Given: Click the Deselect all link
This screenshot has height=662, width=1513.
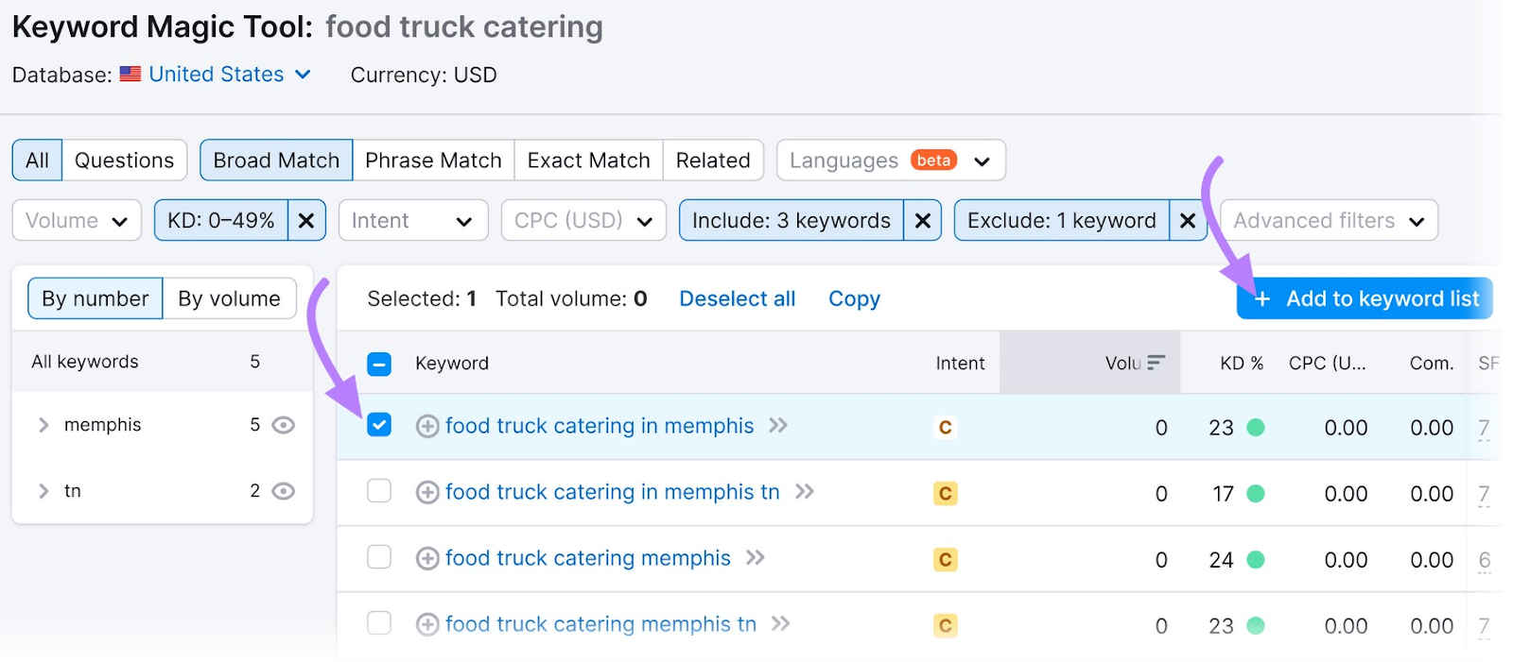Looking at the screenshot, I should (x=737, y=299).
